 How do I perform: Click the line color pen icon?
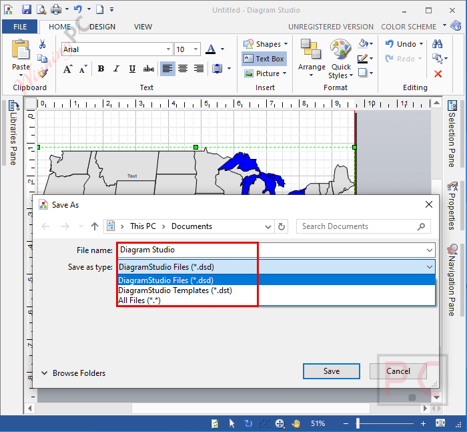pos(362,59)
